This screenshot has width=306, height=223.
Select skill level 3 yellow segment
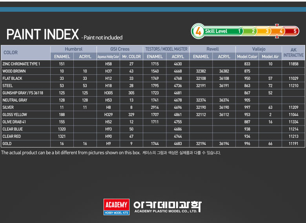[264, 31]
